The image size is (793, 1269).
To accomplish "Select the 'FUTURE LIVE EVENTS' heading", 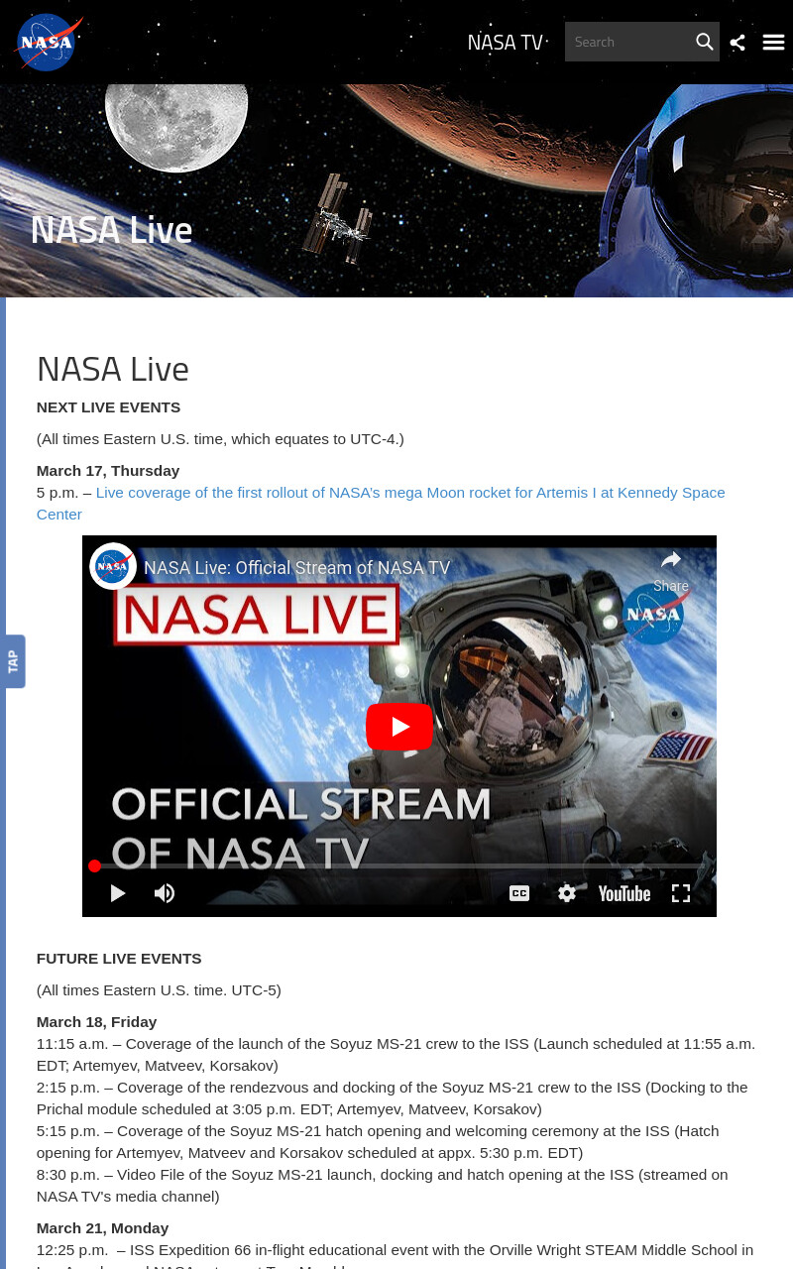I will coord(119,959).
